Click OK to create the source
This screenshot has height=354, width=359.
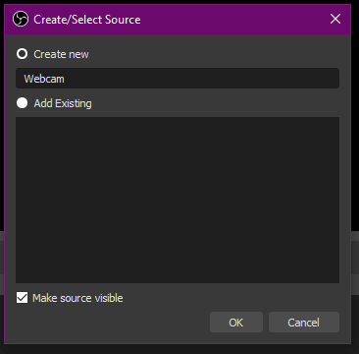[x=236, y=323]
